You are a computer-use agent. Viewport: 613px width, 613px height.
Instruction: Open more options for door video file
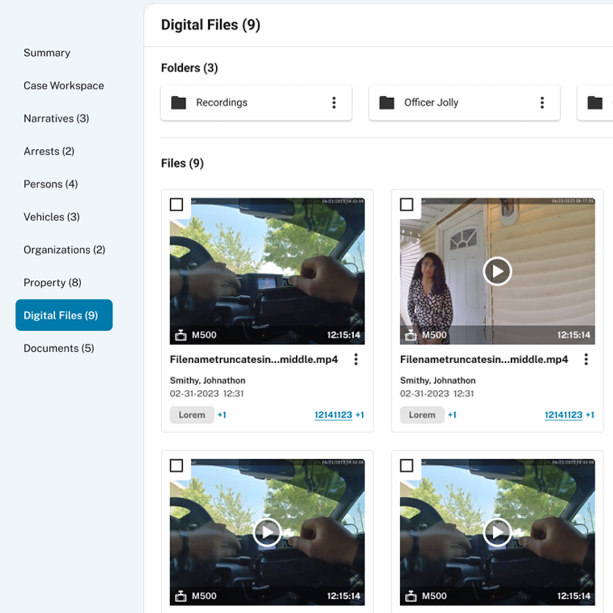pyautogui.click(x=586, y=359)
